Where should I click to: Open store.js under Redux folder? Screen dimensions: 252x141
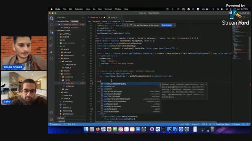click(x=68, y=68)
